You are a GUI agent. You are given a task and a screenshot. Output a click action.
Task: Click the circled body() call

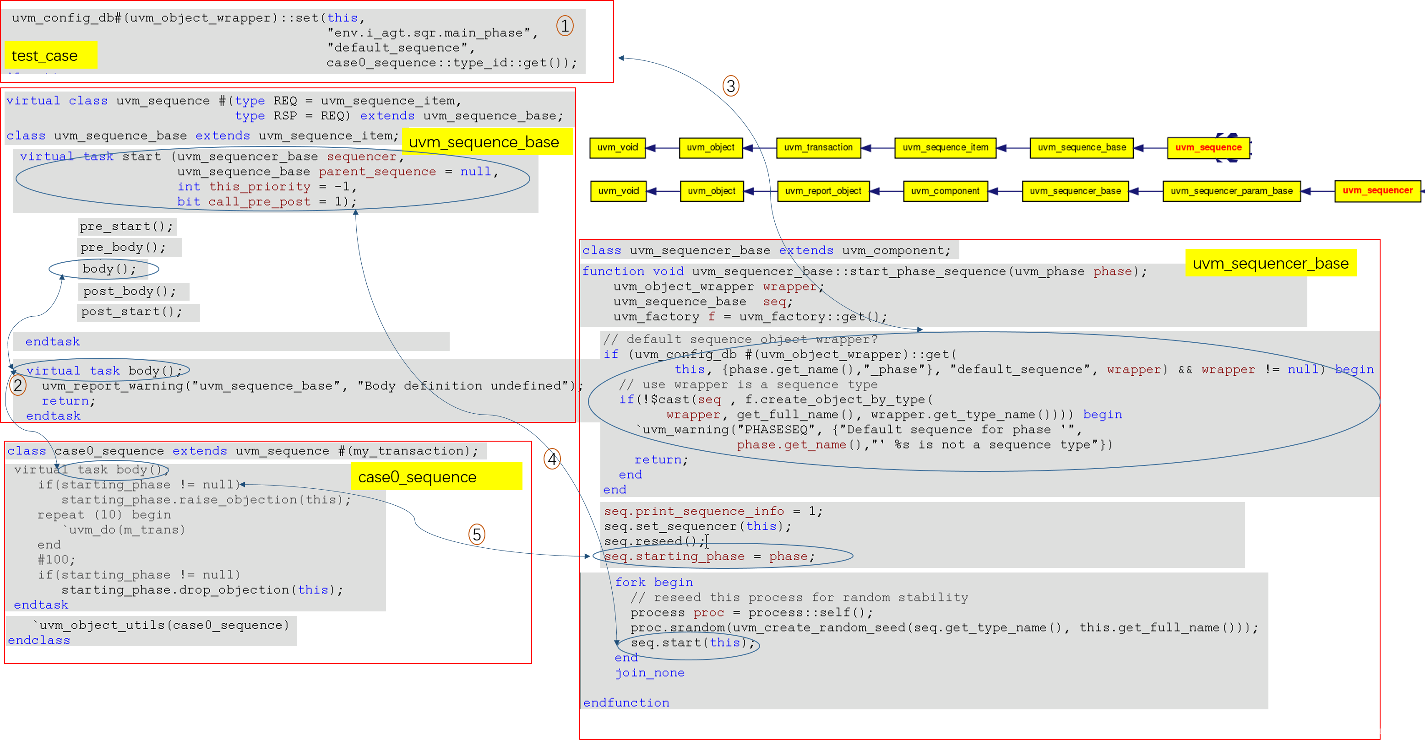[x=109, y=270]
